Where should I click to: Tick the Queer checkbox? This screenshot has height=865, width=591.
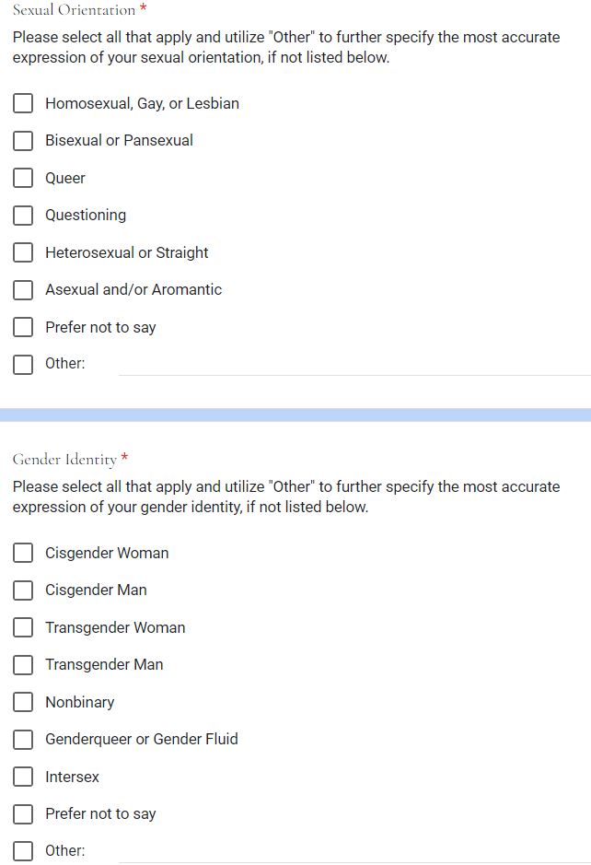tap(23, 178)
